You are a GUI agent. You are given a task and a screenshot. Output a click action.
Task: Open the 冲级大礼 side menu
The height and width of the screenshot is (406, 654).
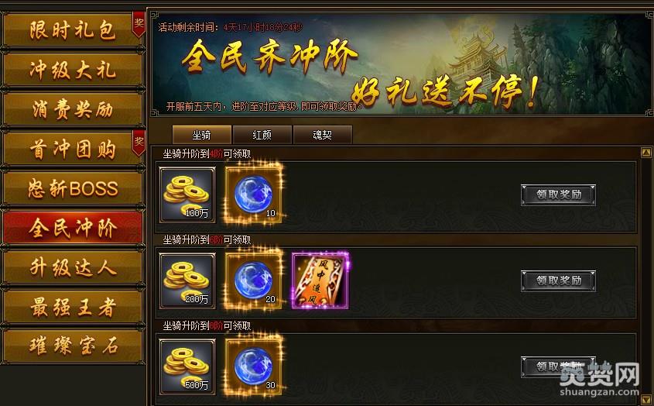point(73,71)
